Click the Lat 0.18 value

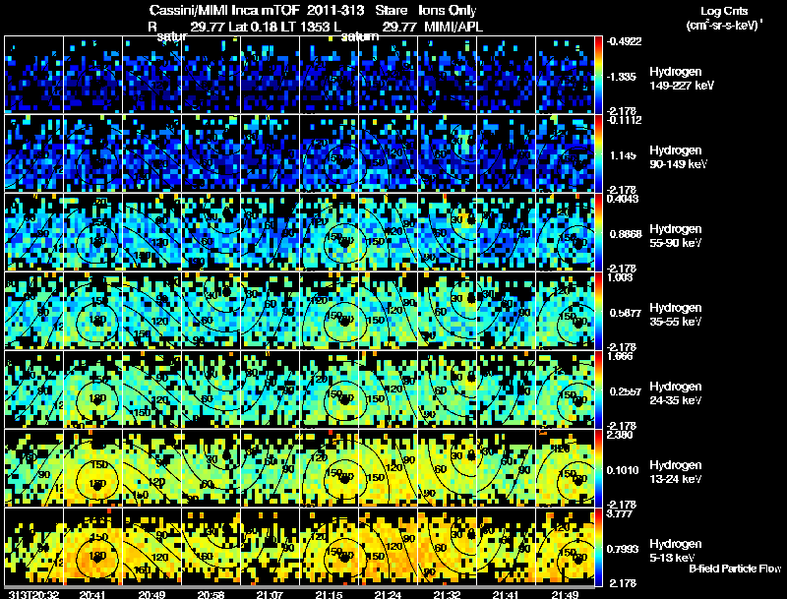click(254, 27)
